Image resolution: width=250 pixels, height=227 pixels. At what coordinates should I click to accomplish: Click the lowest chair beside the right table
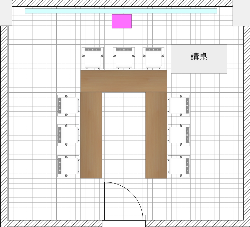[179, 166]
